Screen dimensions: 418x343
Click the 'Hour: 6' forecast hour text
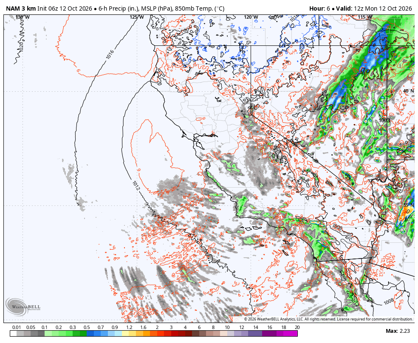[320, 8]
